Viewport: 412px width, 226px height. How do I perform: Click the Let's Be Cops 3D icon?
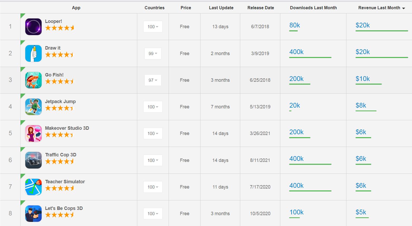point(33,214)
